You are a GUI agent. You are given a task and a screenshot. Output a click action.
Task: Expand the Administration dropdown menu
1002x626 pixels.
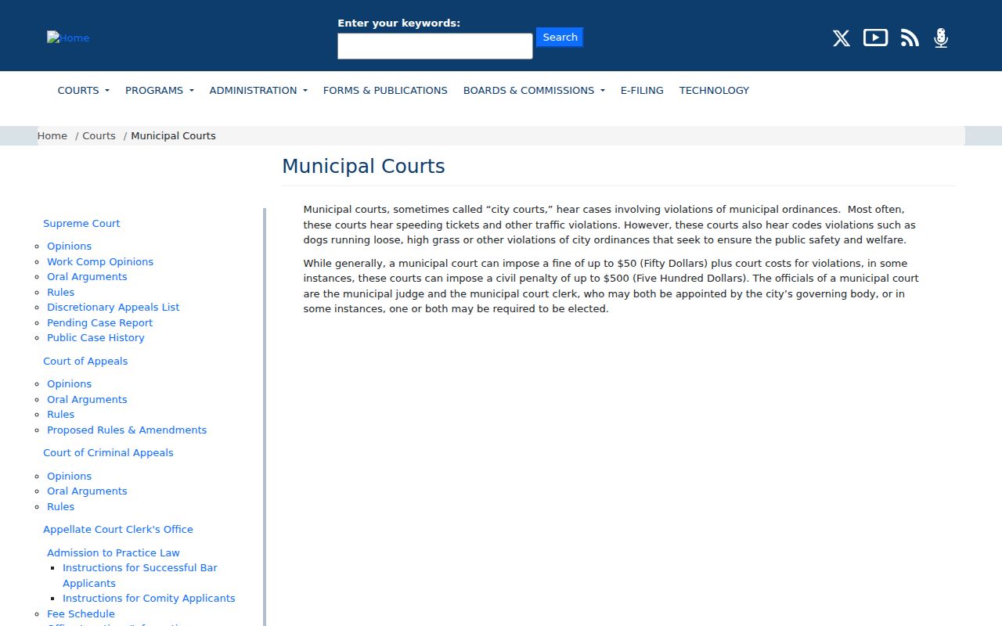point(258,90)
